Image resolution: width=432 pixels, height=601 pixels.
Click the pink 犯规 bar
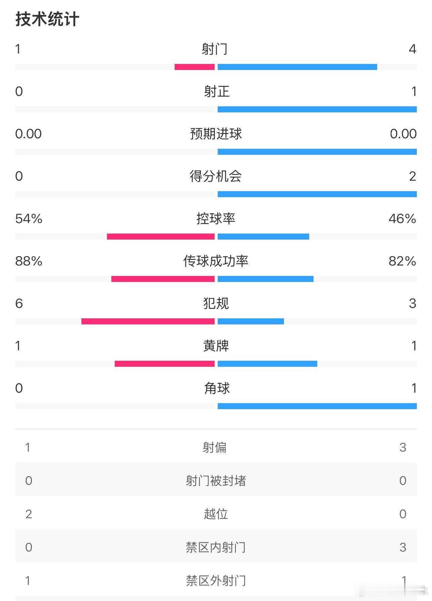(x=148, y=321)
